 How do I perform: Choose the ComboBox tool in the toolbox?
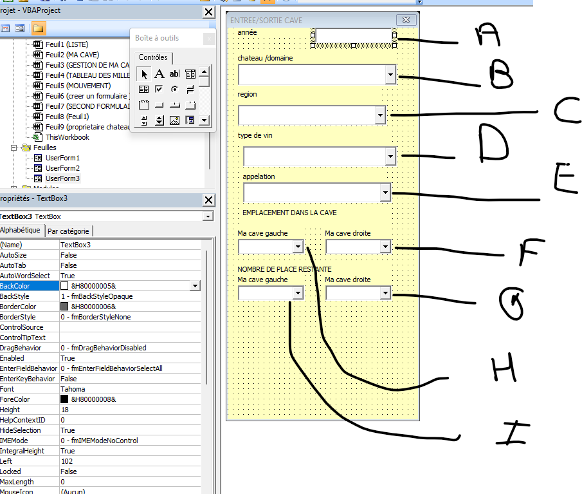pos(190,74)
